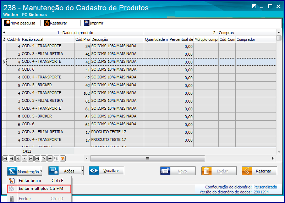Screen dimensions: 285x203
Task: Sort by the Cód.Pro column header
Action: pos(83,39)
